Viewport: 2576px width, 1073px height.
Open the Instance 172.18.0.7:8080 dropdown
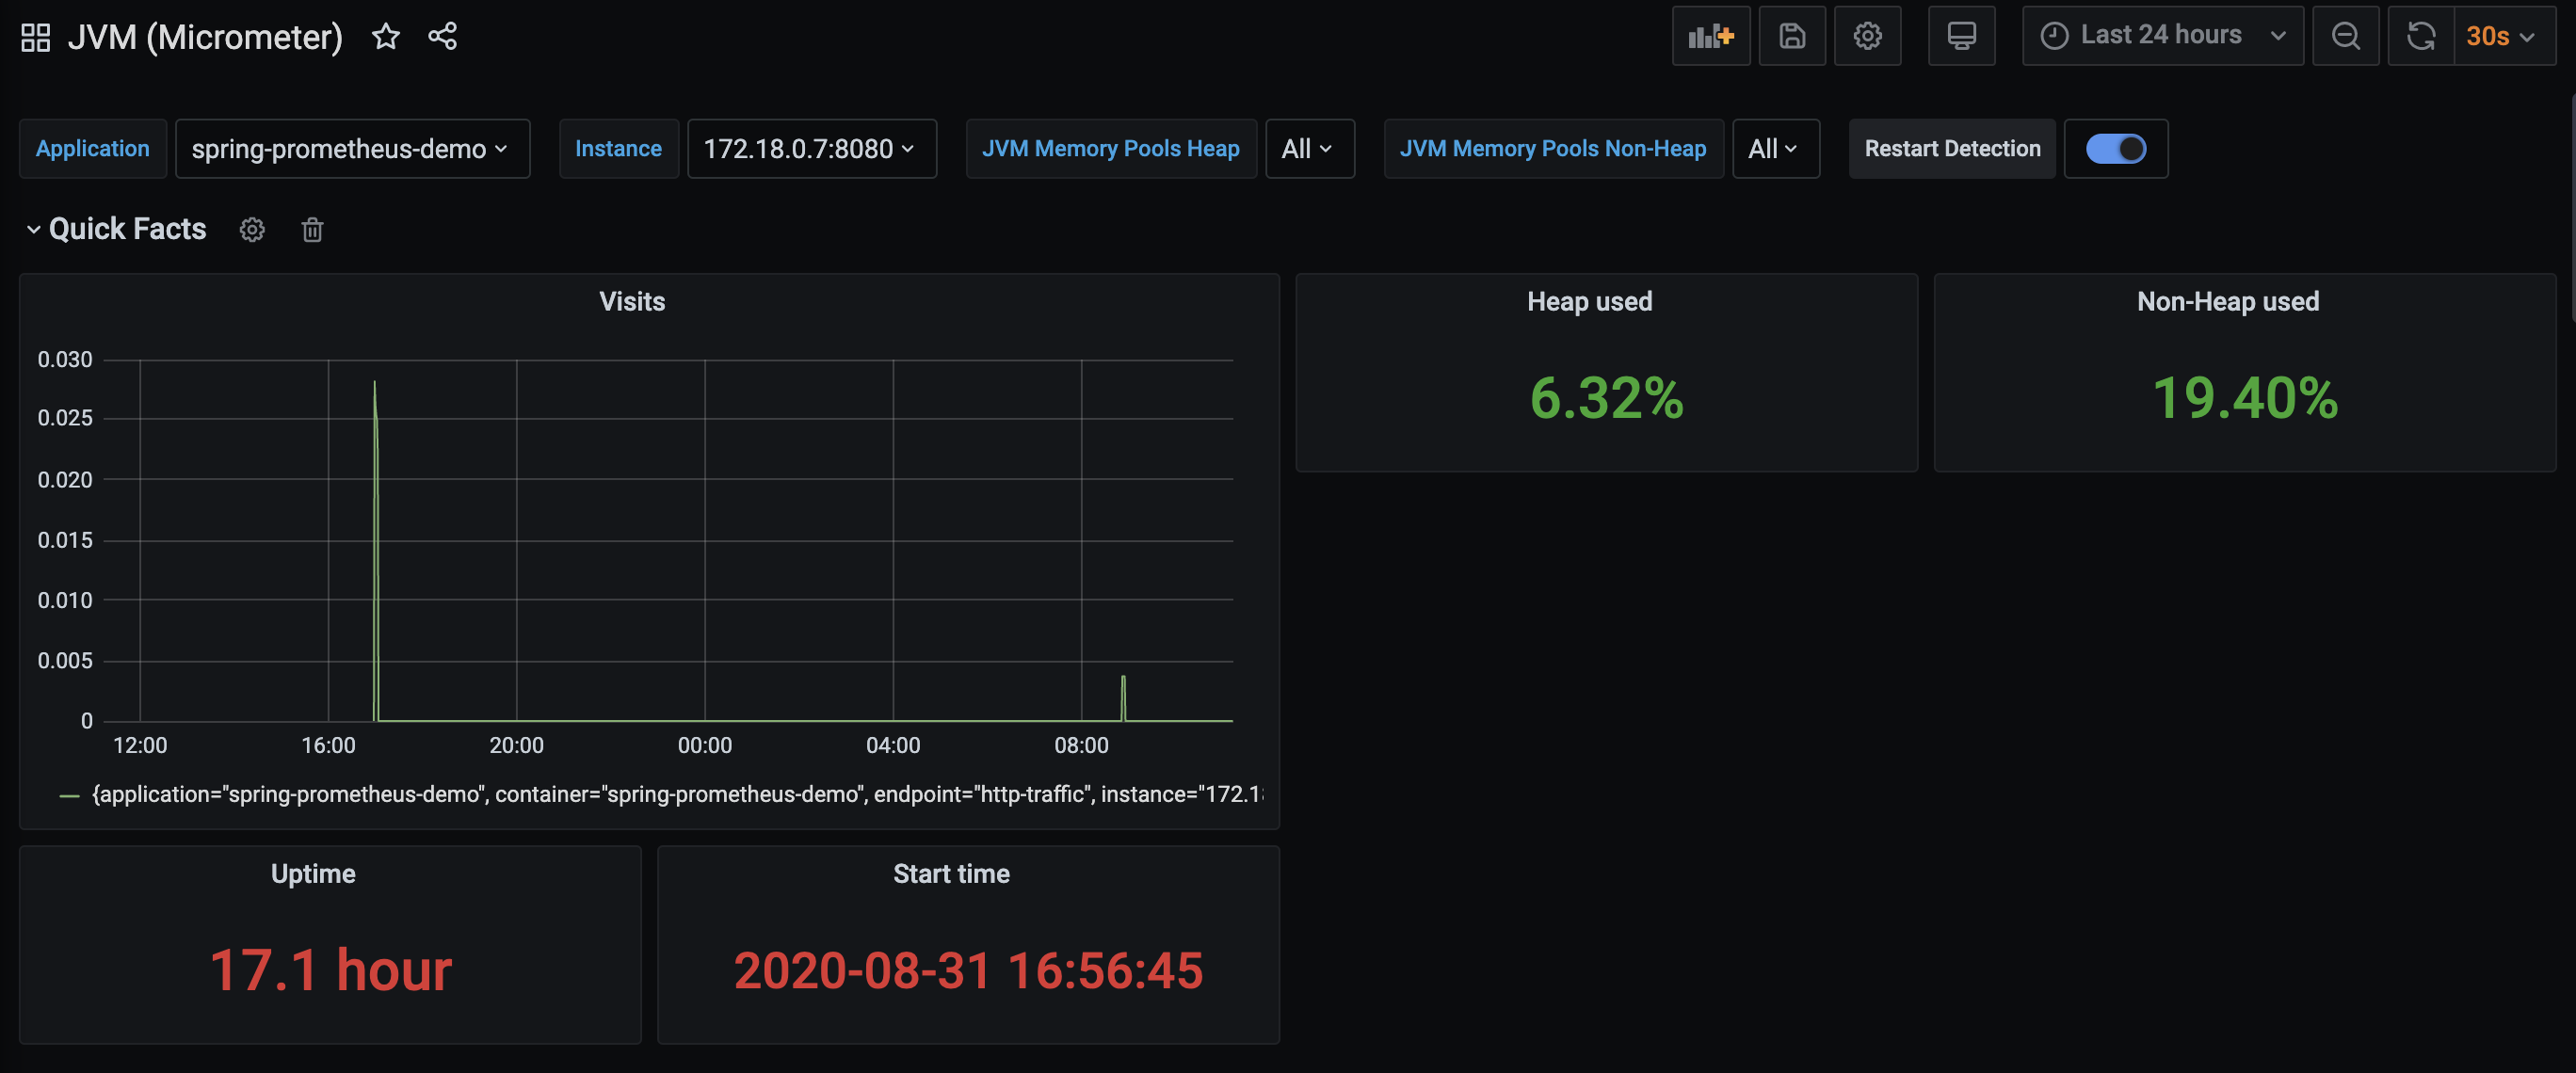(x=811, y=149)
